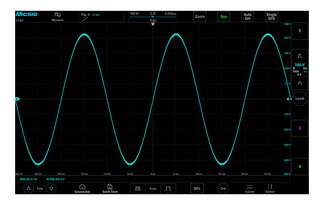
Task: Enable channel 4 with the green 4 button
Action: [300, 166]
